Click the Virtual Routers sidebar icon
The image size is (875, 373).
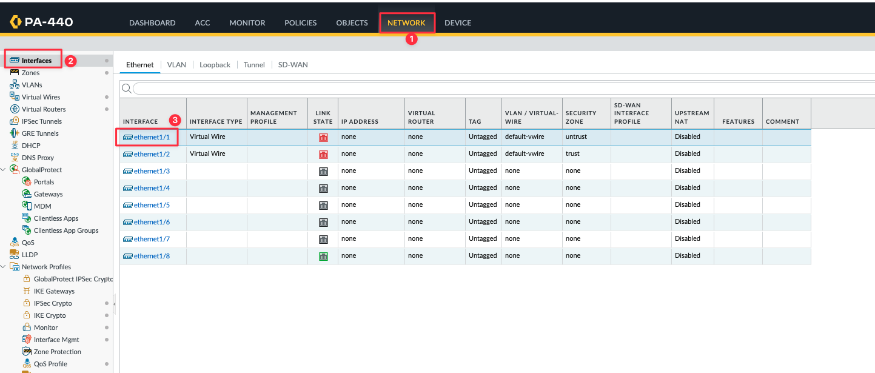click(x=15, y=109)
